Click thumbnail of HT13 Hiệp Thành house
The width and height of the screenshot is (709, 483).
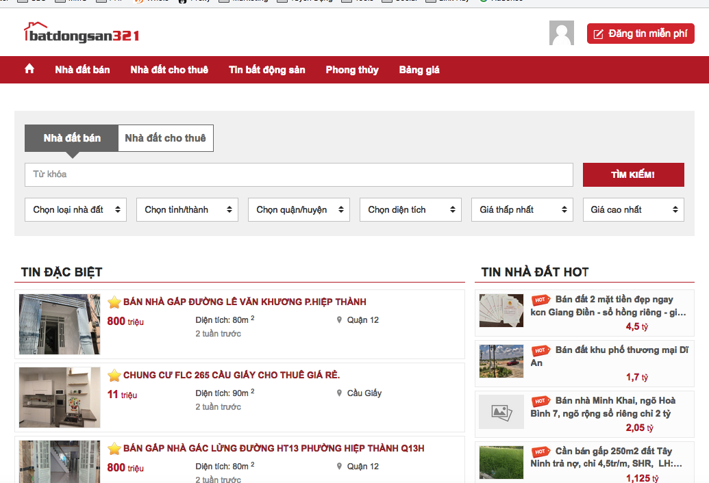60,462
